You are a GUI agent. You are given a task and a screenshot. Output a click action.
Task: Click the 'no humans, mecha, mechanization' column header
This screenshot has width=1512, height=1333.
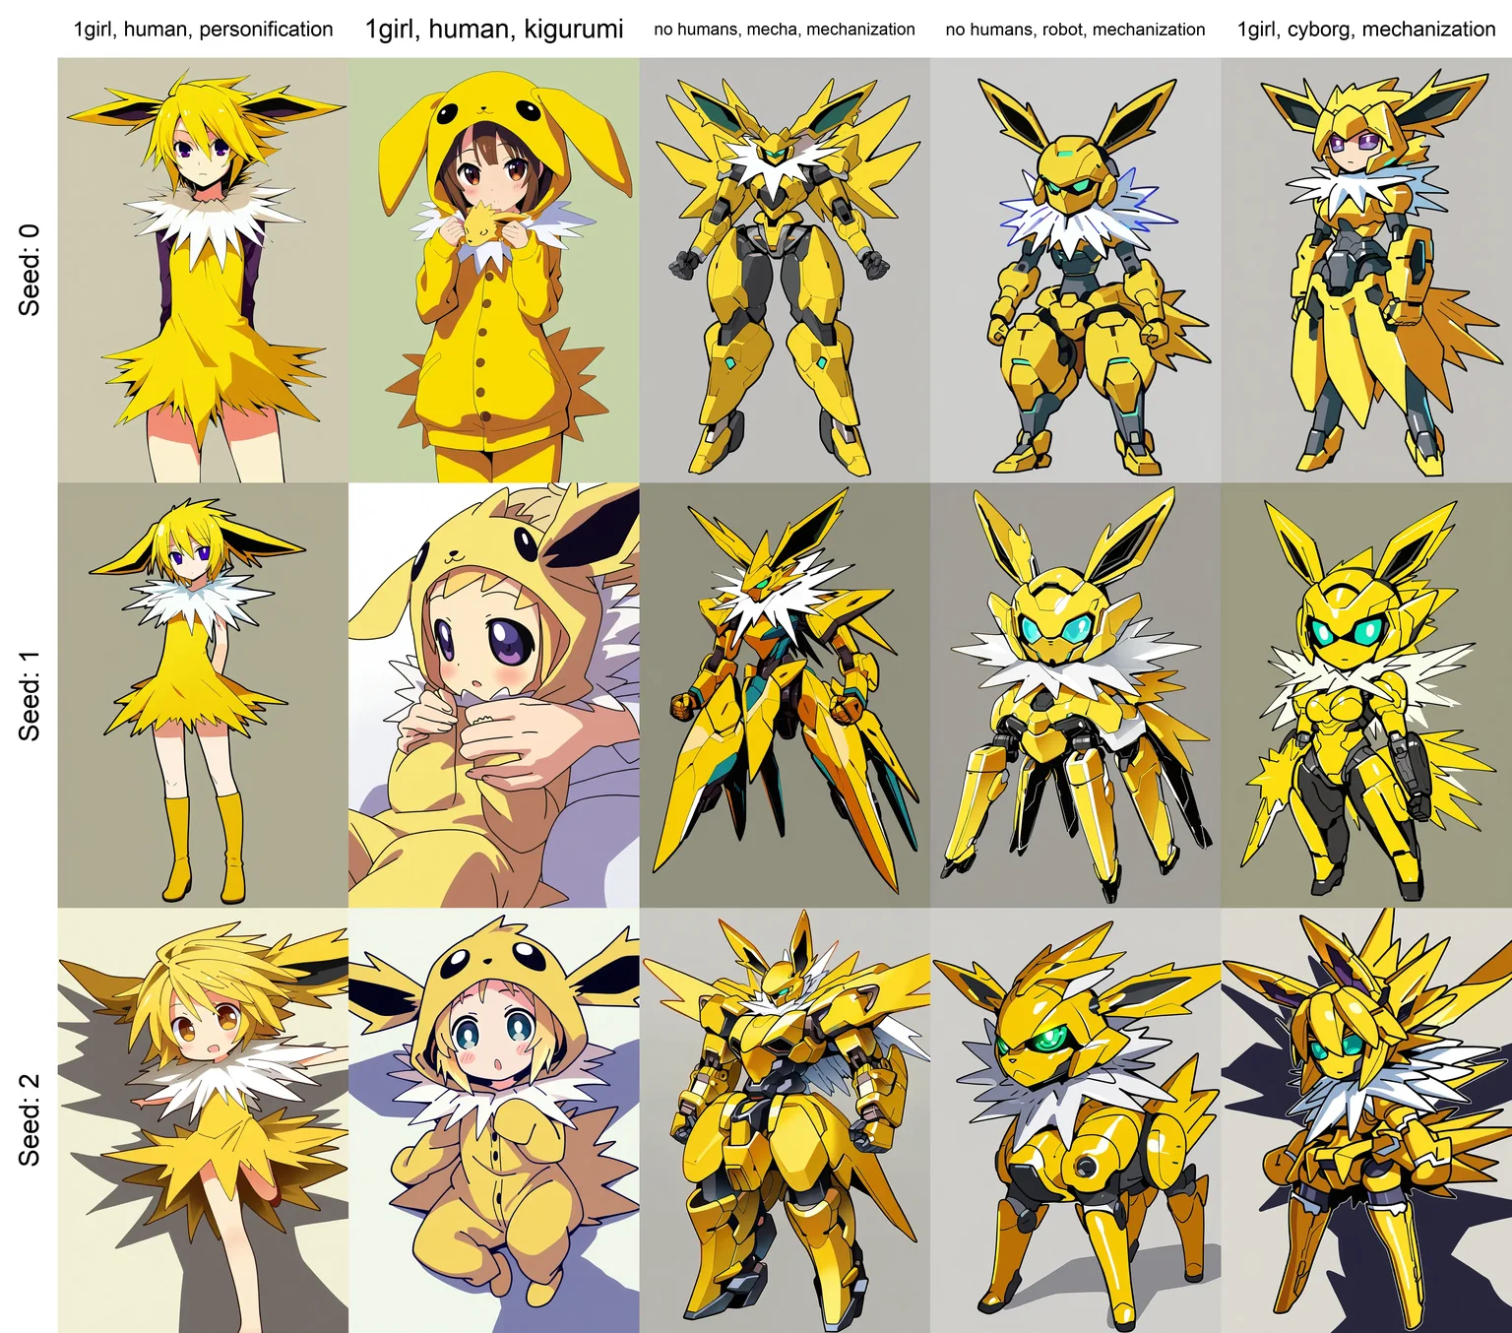785,30
